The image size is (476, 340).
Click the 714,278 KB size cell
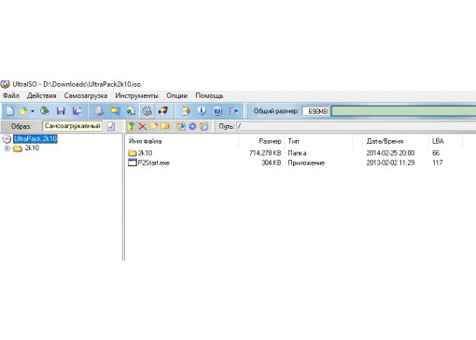[x=265, y=153]
